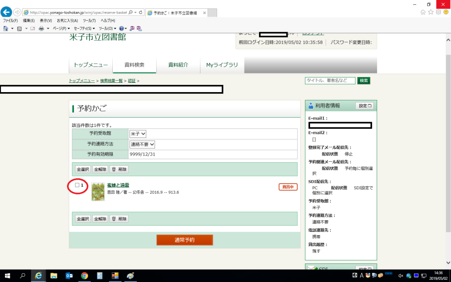Click the OneNote Linked Notes icon
Screen dimensions: 451x282
point(139,28)
